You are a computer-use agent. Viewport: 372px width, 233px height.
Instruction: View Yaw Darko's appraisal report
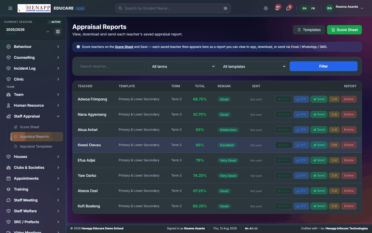(x=284, y=176)
